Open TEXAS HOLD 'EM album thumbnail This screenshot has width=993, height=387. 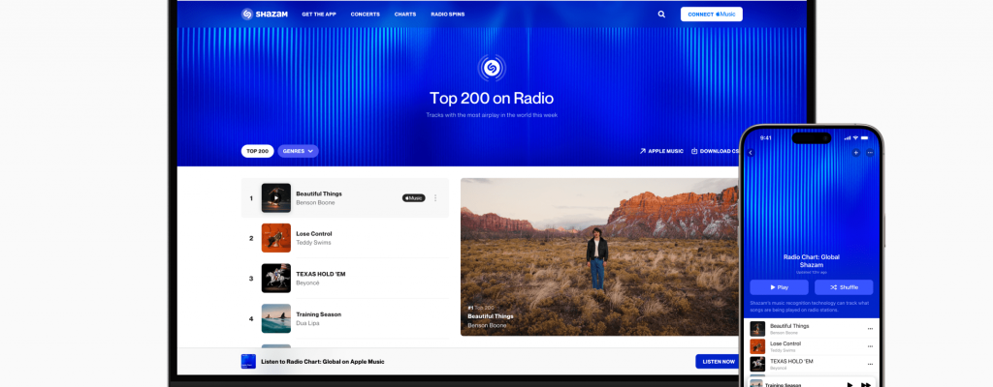click(275, 278)
